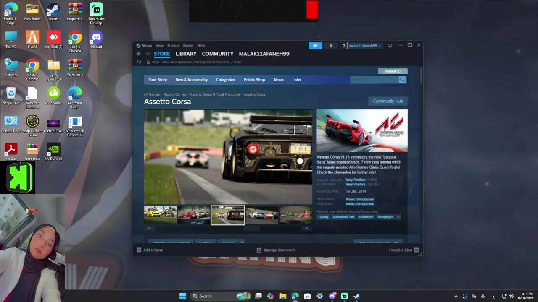Click the Add a Game plus icon

pos(139,250)
